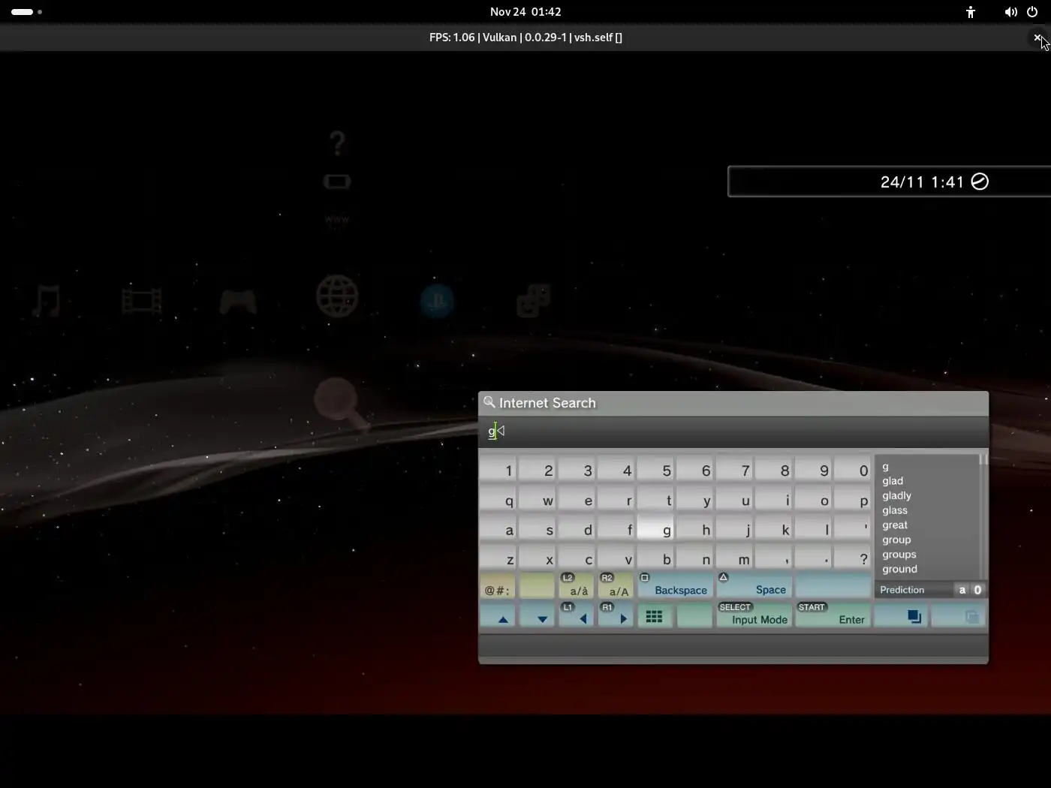1051x788 pixels.
Task: Choose 'groups' from prediction list
Action: [x=899, y=554]
